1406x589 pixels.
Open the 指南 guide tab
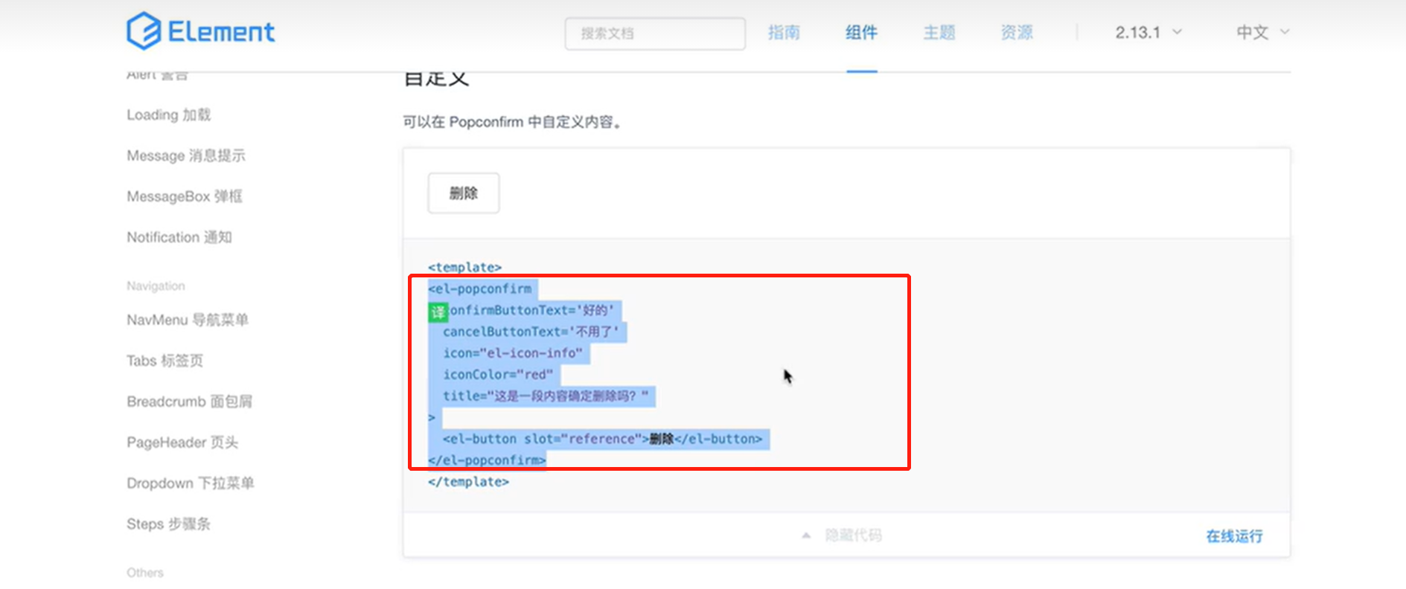pyautogui.click(x=784, y=32)
